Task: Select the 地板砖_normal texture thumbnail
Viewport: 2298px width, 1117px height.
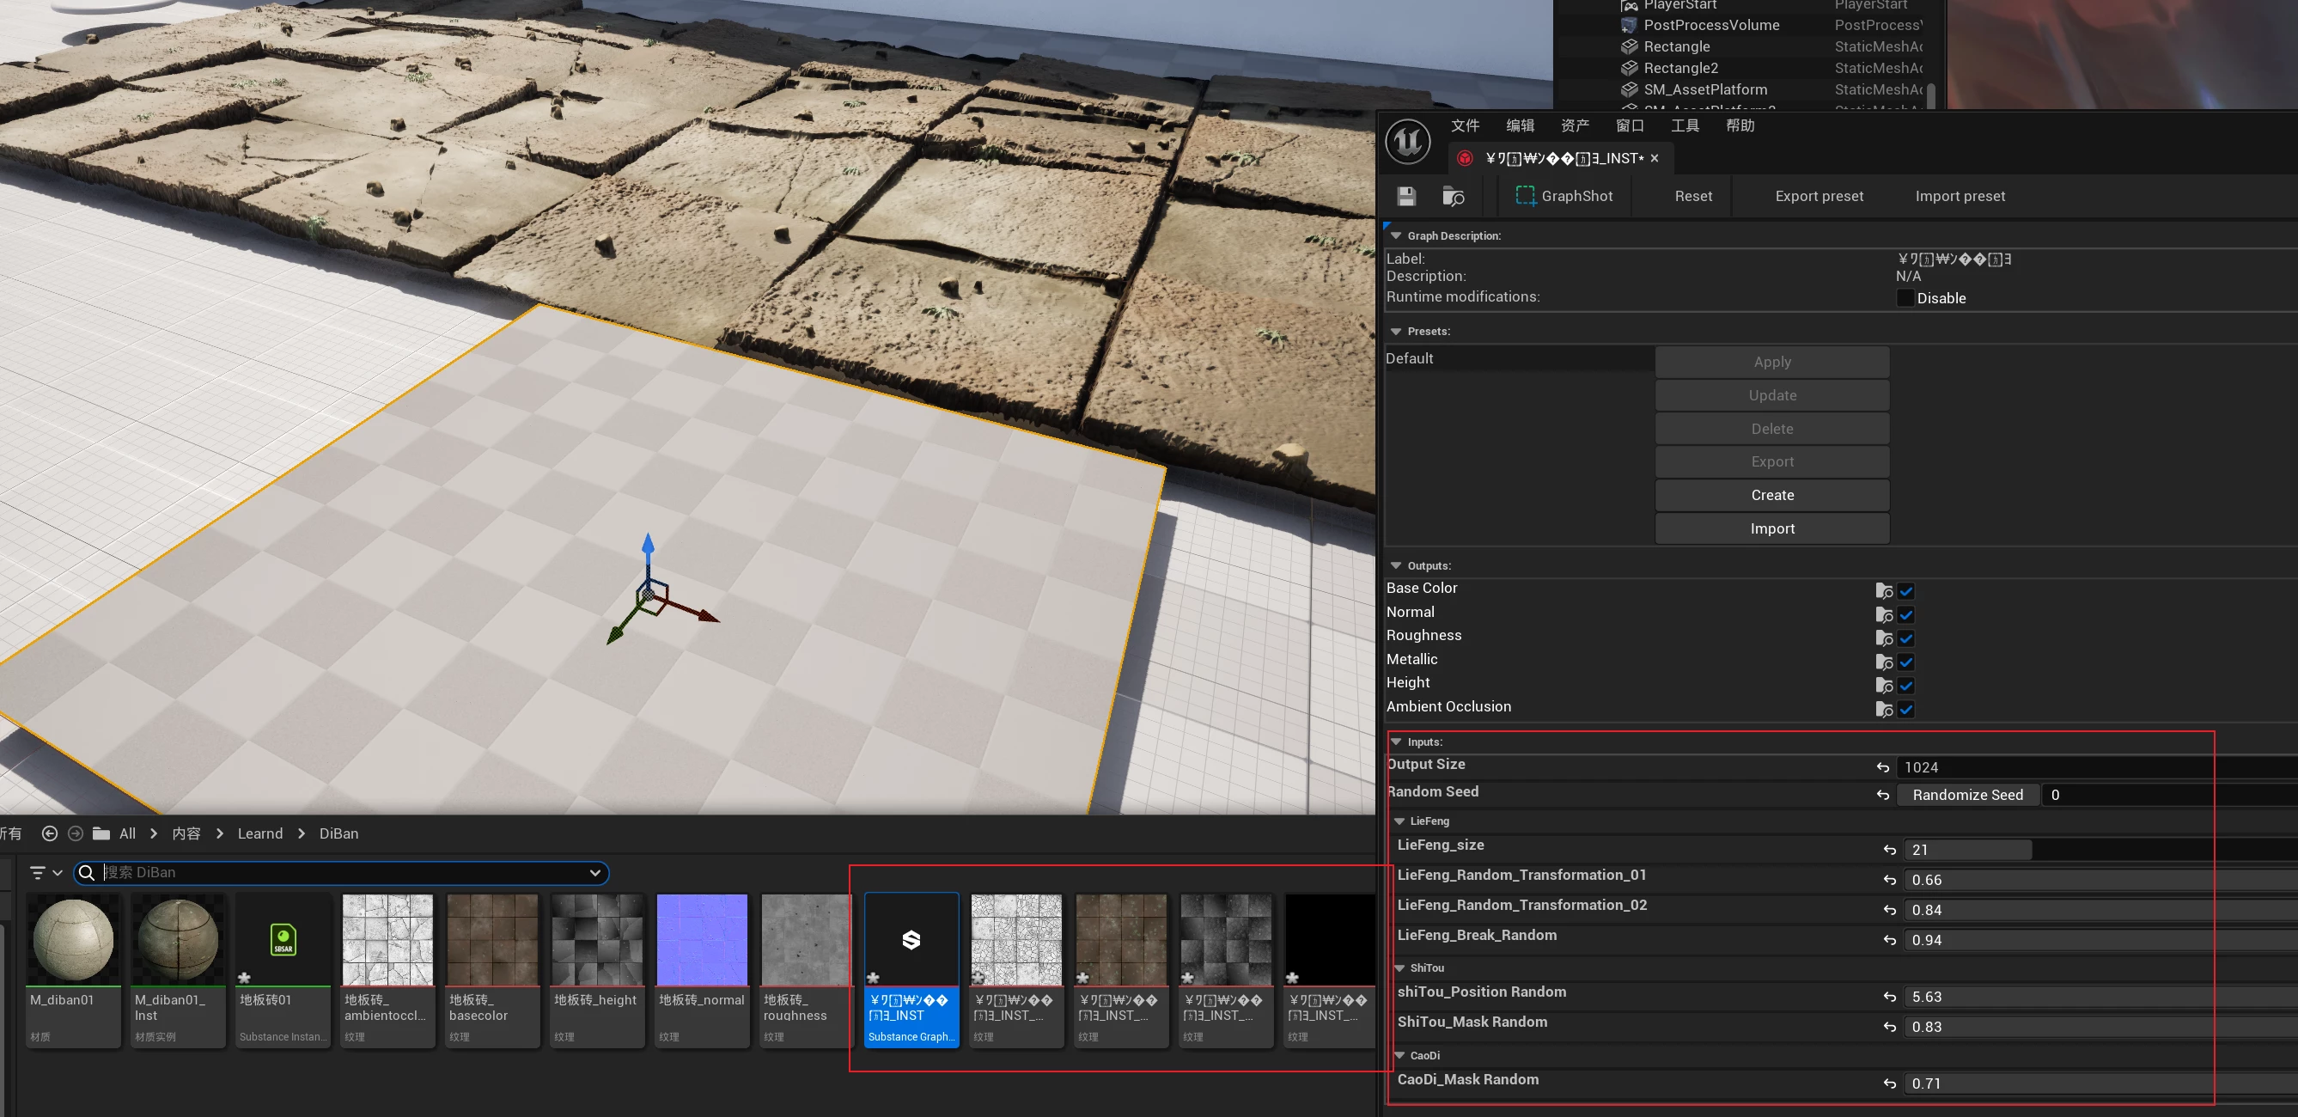Action: coord(701,940)
